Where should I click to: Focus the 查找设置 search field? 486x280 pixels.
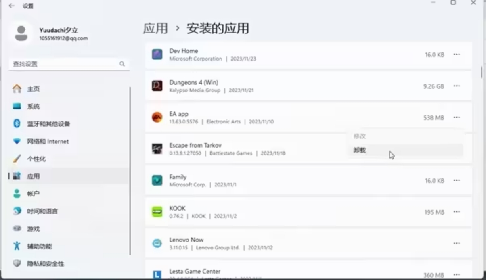pyautogui.click(x=69, y=64)
